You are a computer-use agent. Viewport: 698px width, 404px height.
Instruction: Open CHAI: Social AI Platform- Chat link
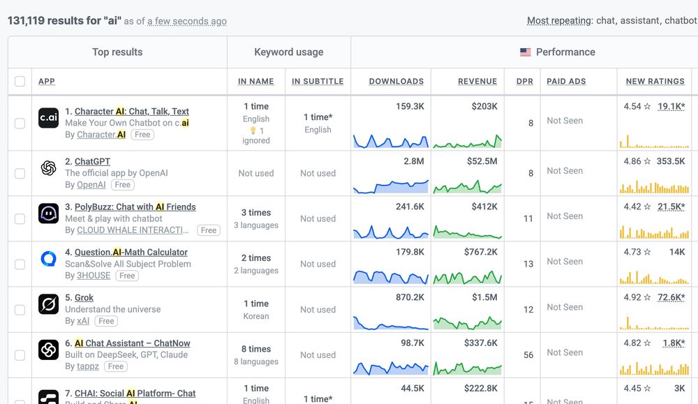click(135, 394)
